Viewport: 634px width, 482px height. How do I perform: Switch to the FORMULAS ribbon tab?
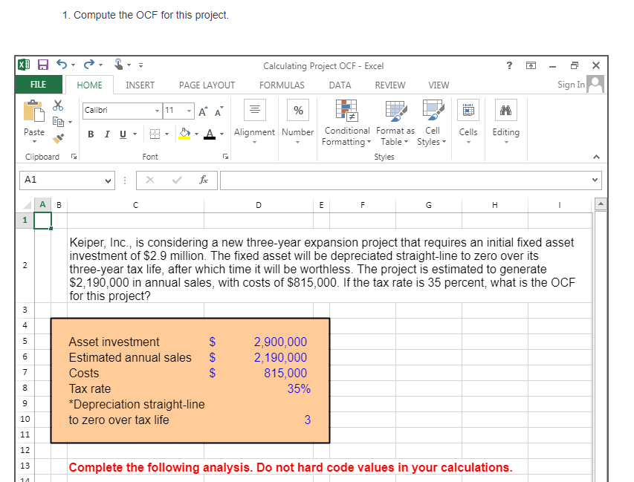pos(282,85)
